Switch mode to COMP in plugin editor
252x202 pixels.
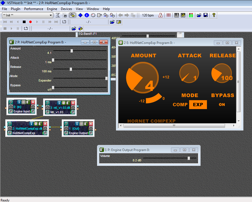[x=180, y=105]
